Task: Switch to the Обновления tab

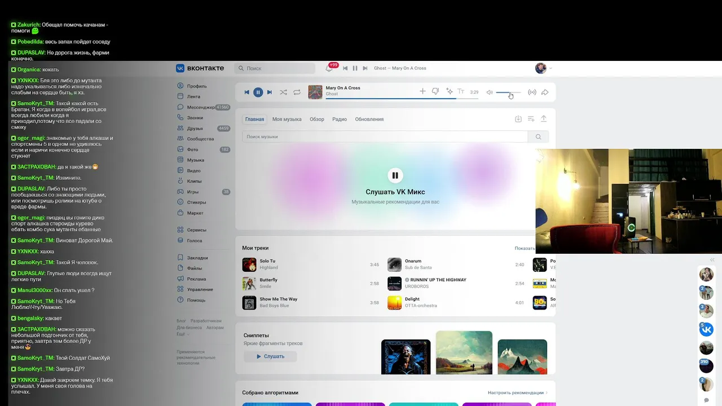Action: [x=369, y=119]
